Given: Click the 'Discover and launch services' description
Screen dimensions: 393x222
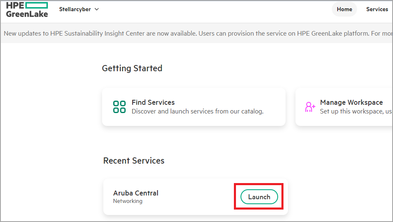Looking at the screenshot, I should click(198, 111).
